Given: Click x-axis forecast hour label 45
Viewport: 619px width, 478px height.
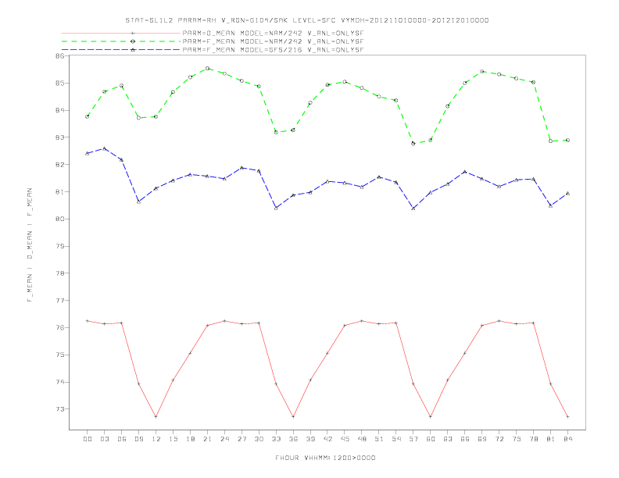Looking at the screenshot, I should pos(345,439).
